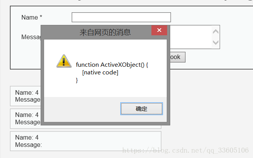Click the text function ActiveXObject() {
Viewport: 253px width, 158px height.
point(112,65)
